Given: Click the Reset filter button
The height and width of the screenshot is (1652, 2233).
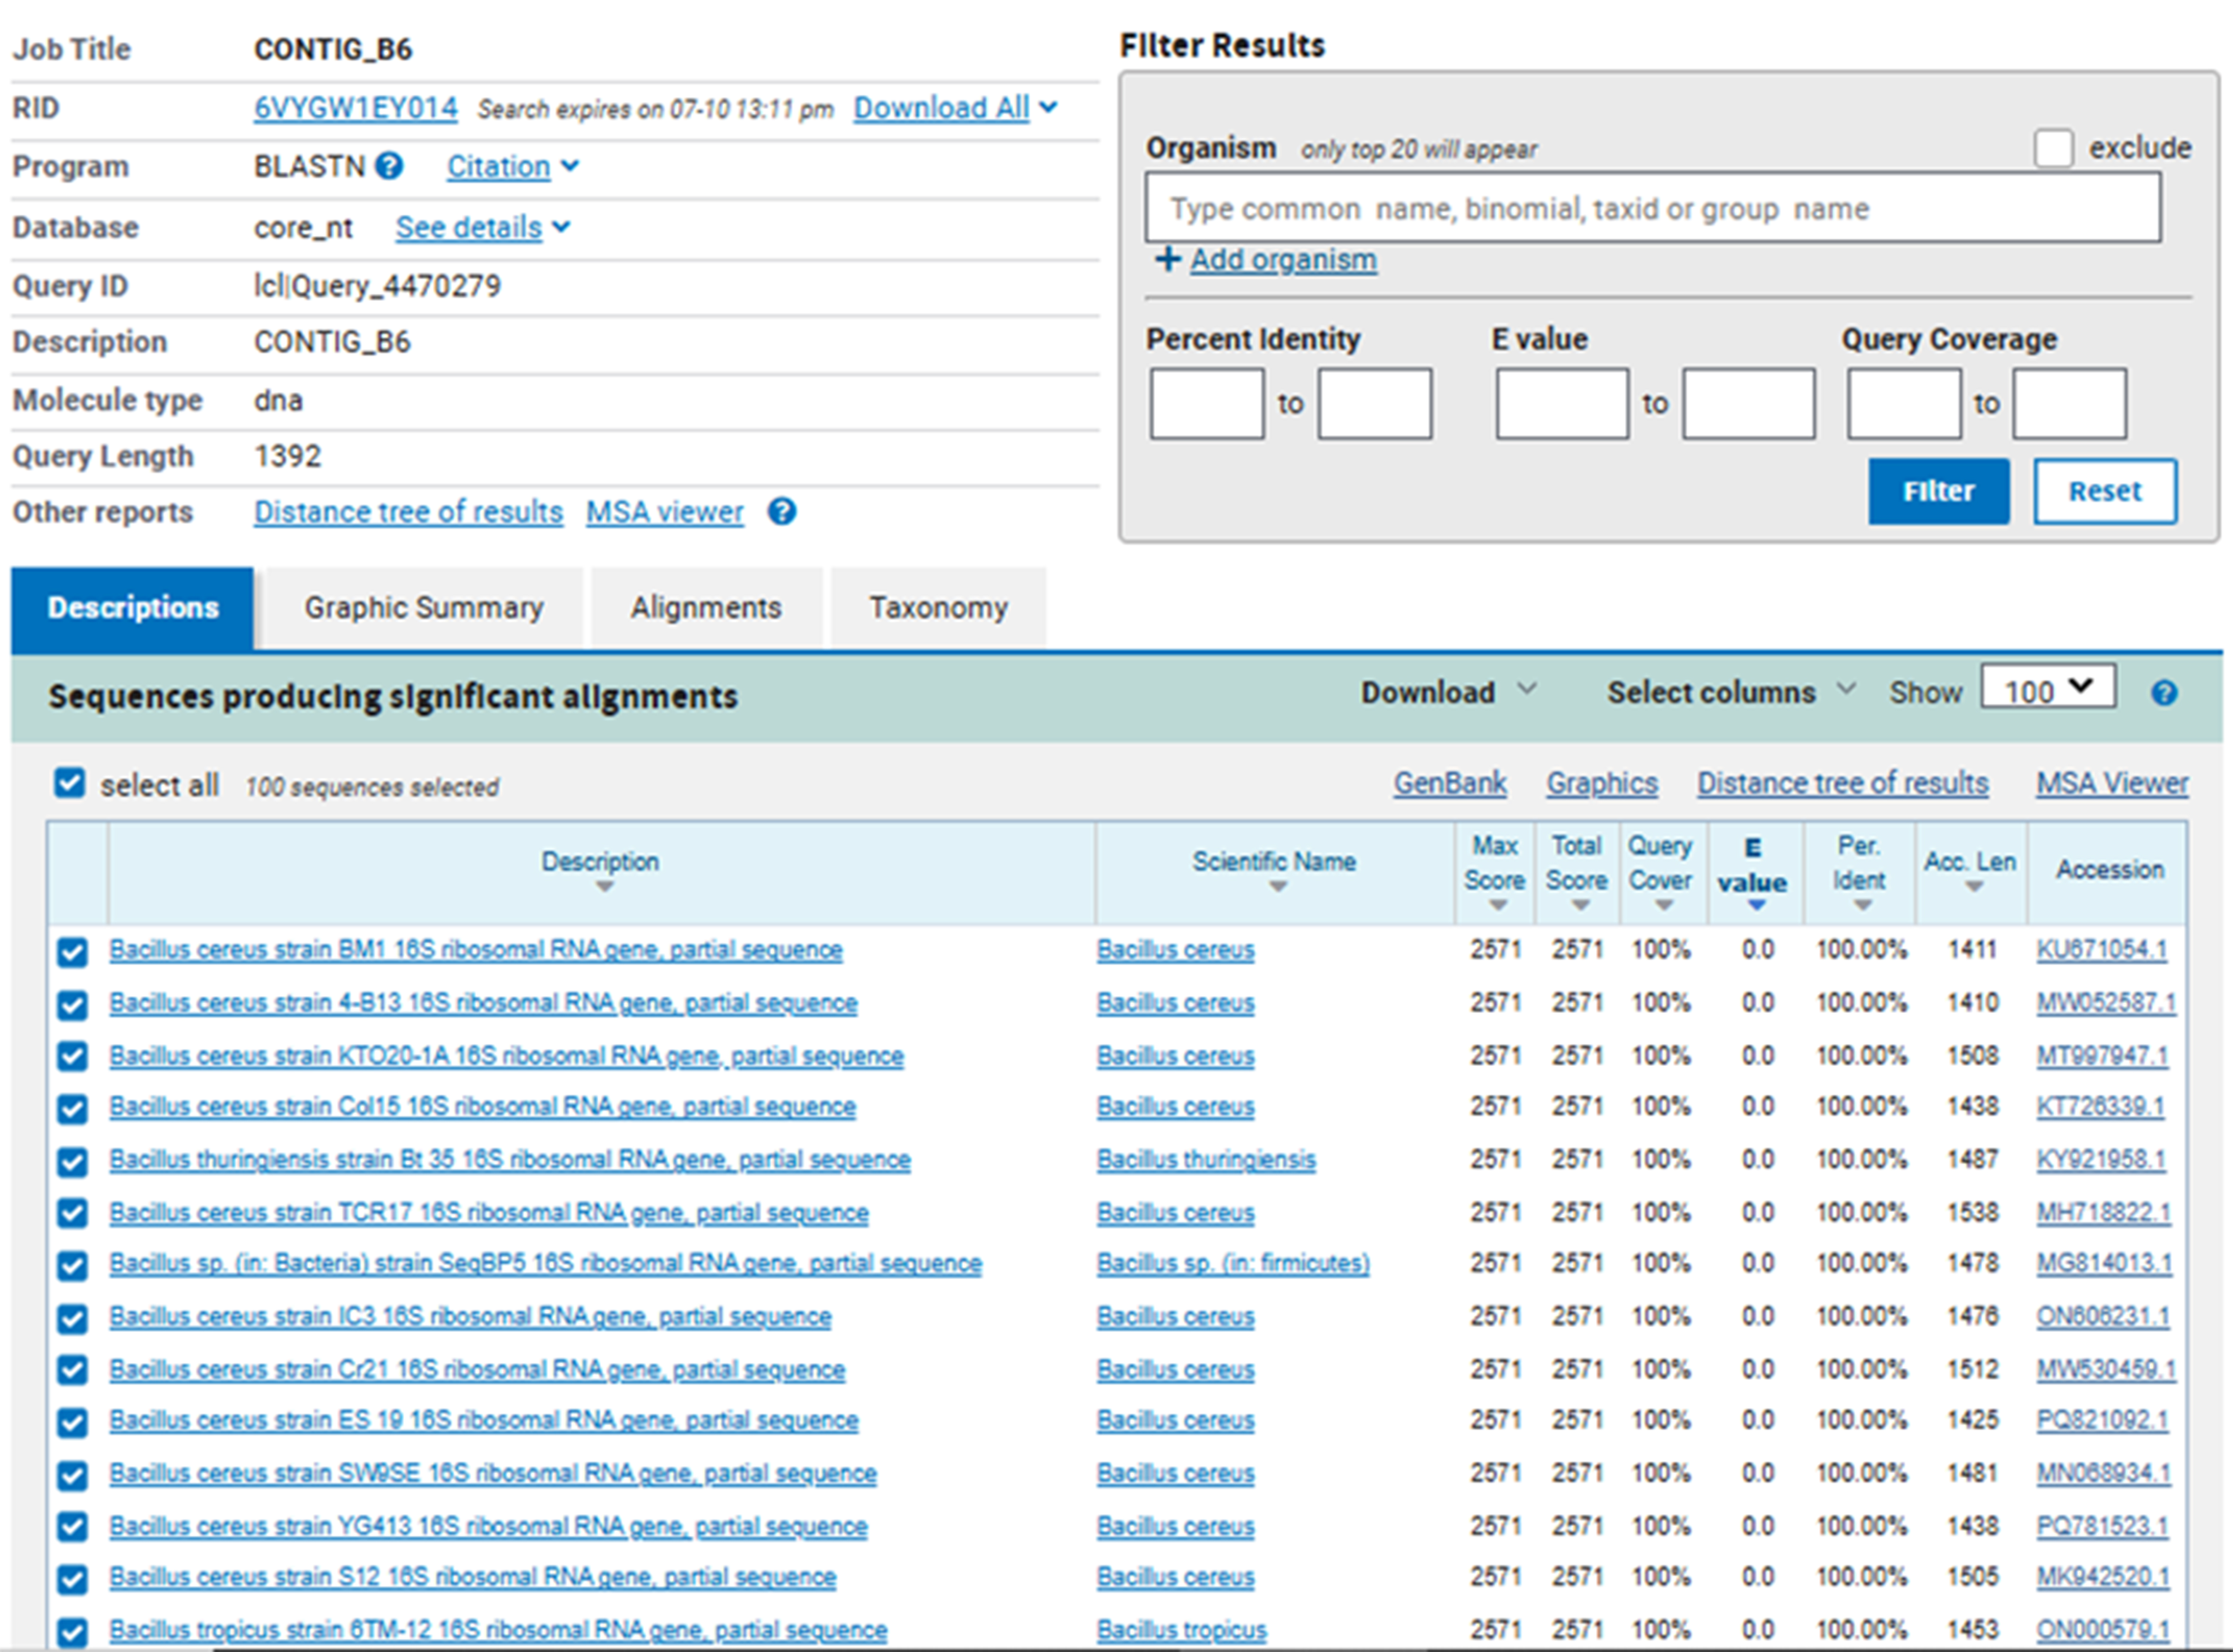Looking at the screenshot, I should [2104, 492].
